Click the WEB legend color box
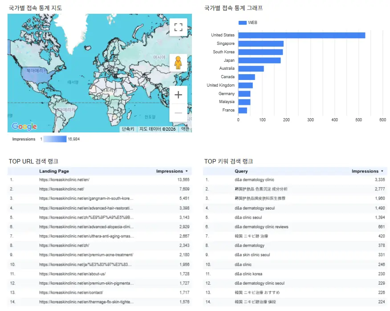390x311 pixels. coord(243,23)
